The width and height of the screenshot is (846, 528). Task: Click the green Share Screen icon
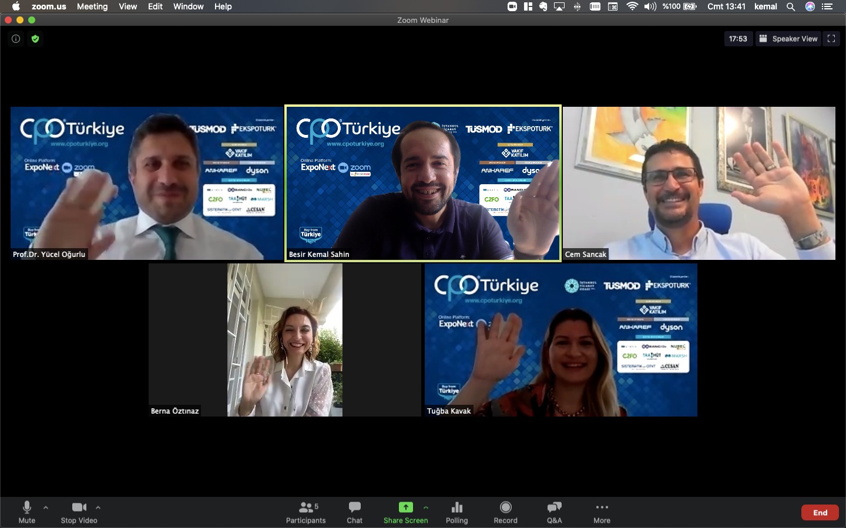tap(405, 507)
